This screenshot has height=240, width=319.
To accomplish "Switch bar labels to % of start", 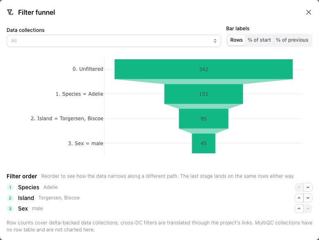I will pyautogui.click(x=259, y=40).
